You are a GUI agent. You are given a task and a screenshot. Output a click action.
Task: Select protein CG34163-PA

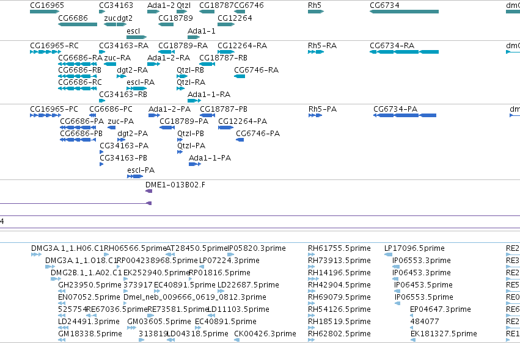(x=124, y=146)
